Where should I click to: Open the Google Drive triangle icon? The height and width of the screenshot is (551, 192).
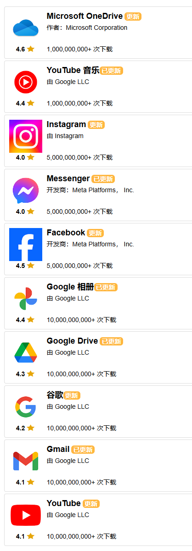coord(26,353)
